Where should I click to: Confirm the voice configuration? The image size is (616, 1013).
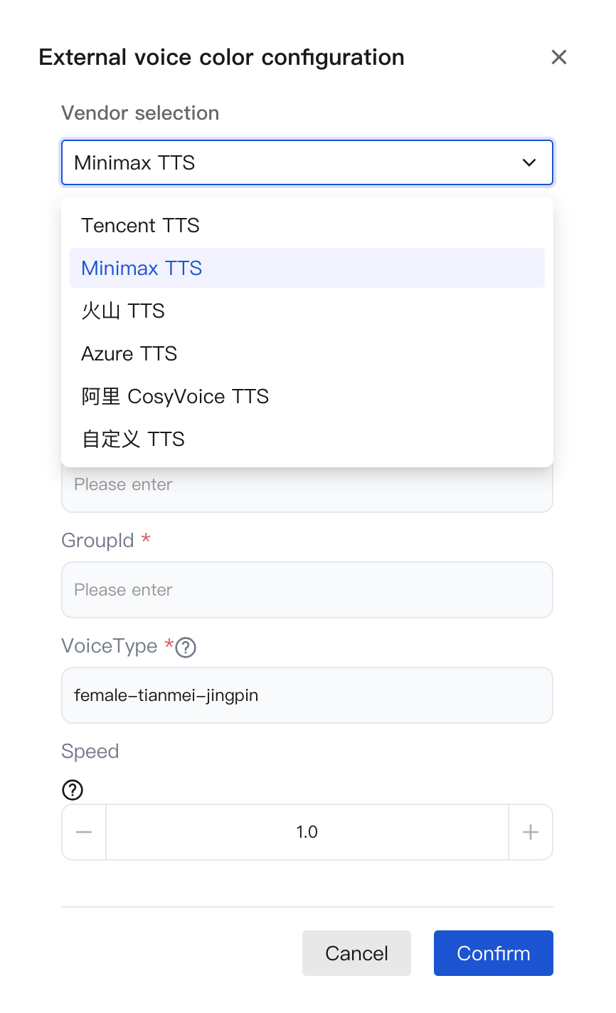point(494,953)
